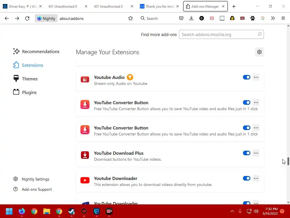Reload the current page

27,18
